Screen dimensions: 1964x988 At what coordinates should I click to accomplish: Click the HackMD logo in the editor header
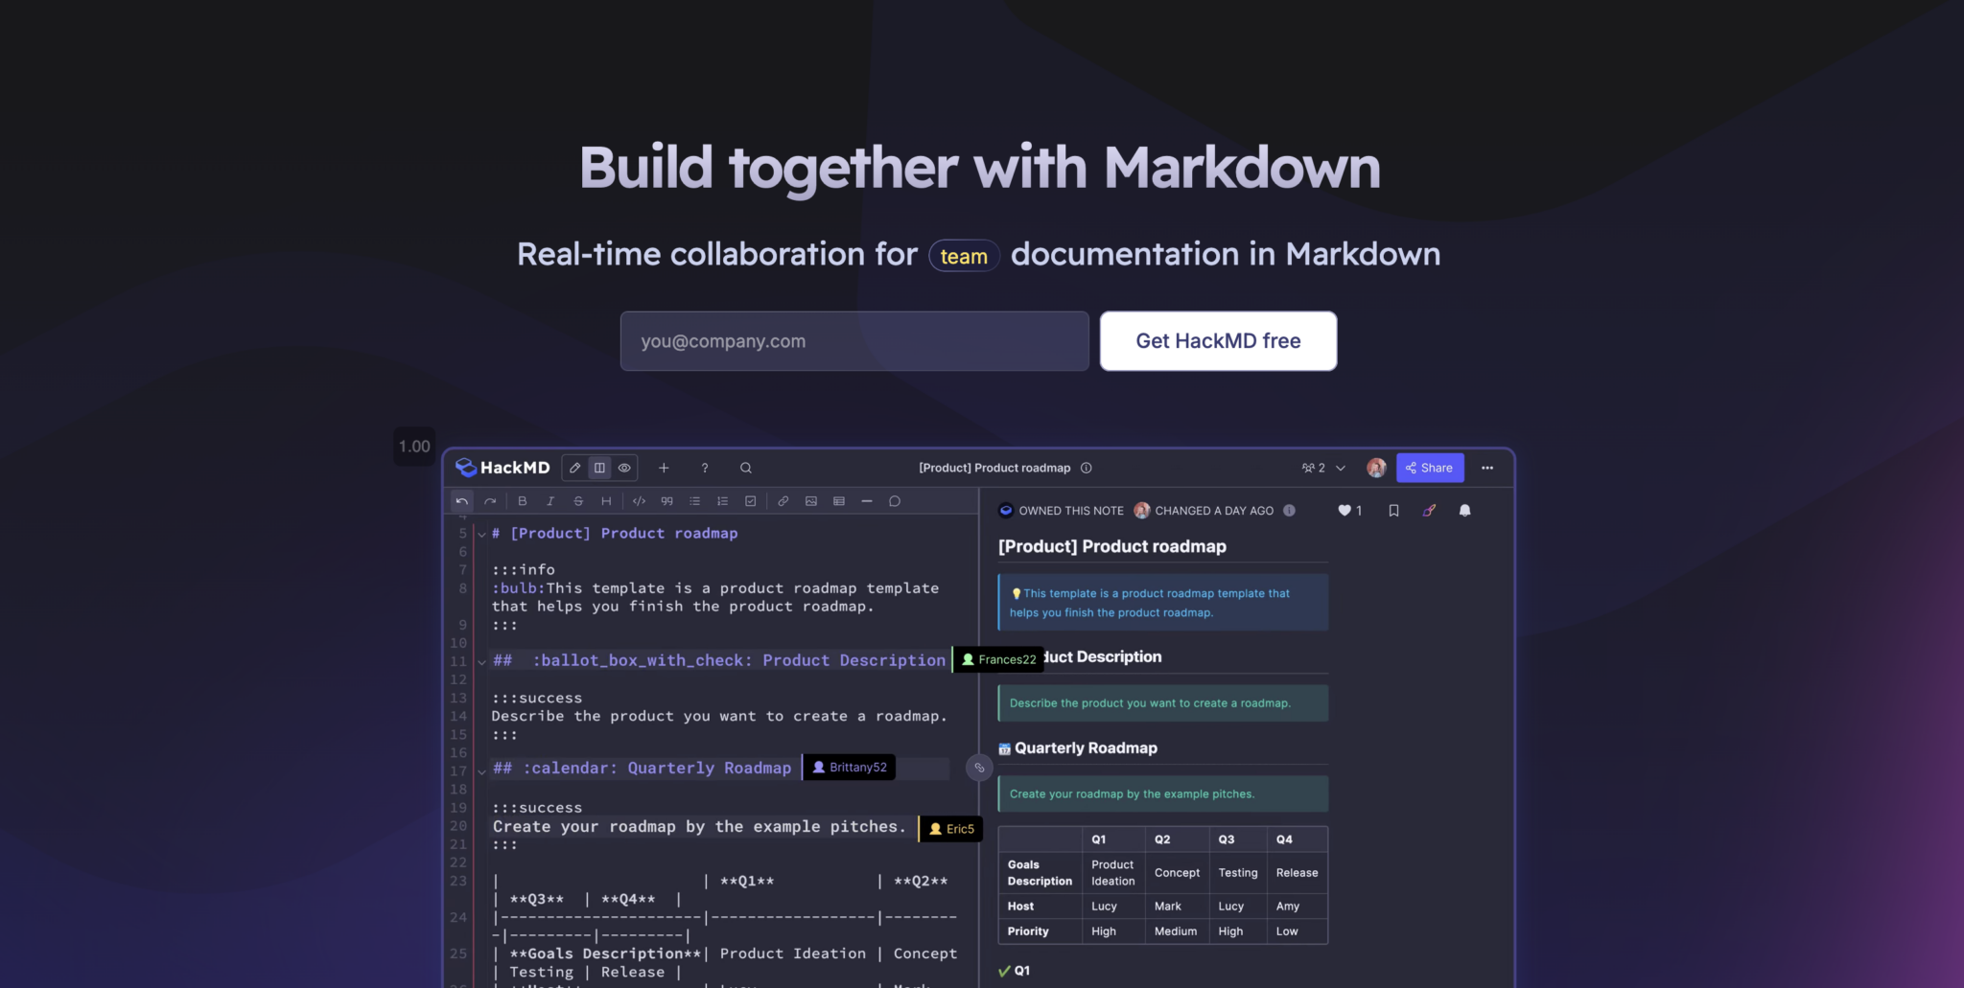pos(503,468)
